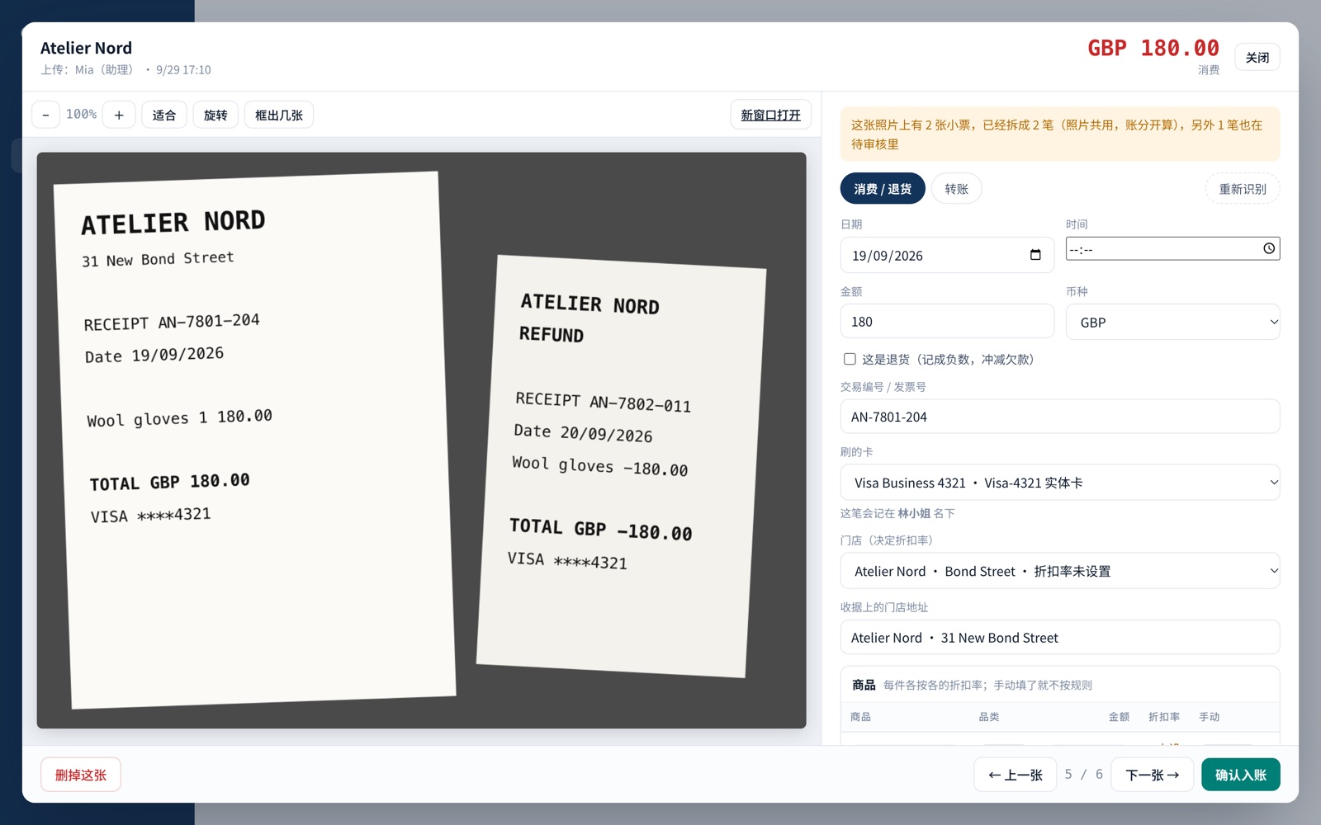
Task: Open image in new window 新窗口打开
Action: click(x=770, y=115)
